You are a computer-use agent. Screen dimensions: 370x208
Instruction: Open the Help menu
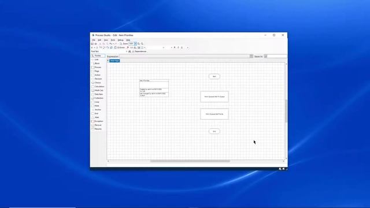click(x=128, y=40)
